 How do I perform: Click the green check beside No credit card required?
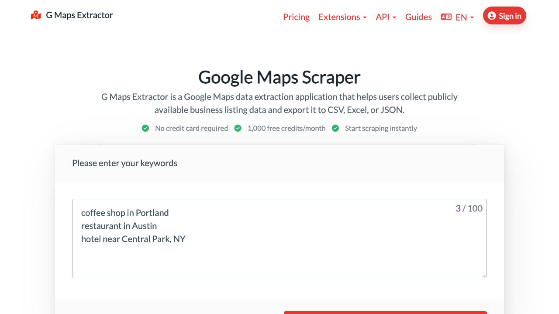(x=145, y=128)
